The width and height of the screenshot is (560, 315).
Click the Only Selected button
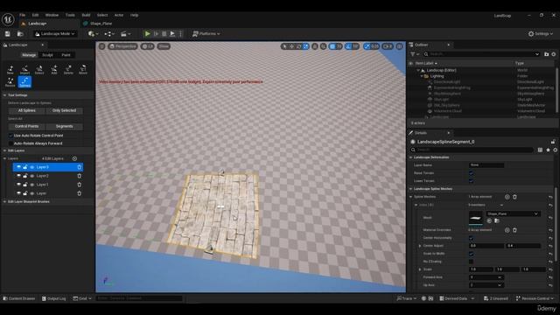pyautogui.click(x=64, y=111)
